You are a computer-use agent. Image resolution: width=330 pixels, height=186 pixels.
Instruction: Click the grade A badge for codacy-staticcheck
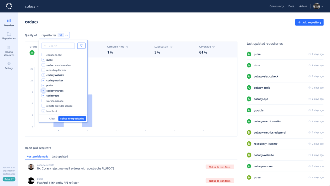point(249,76)
